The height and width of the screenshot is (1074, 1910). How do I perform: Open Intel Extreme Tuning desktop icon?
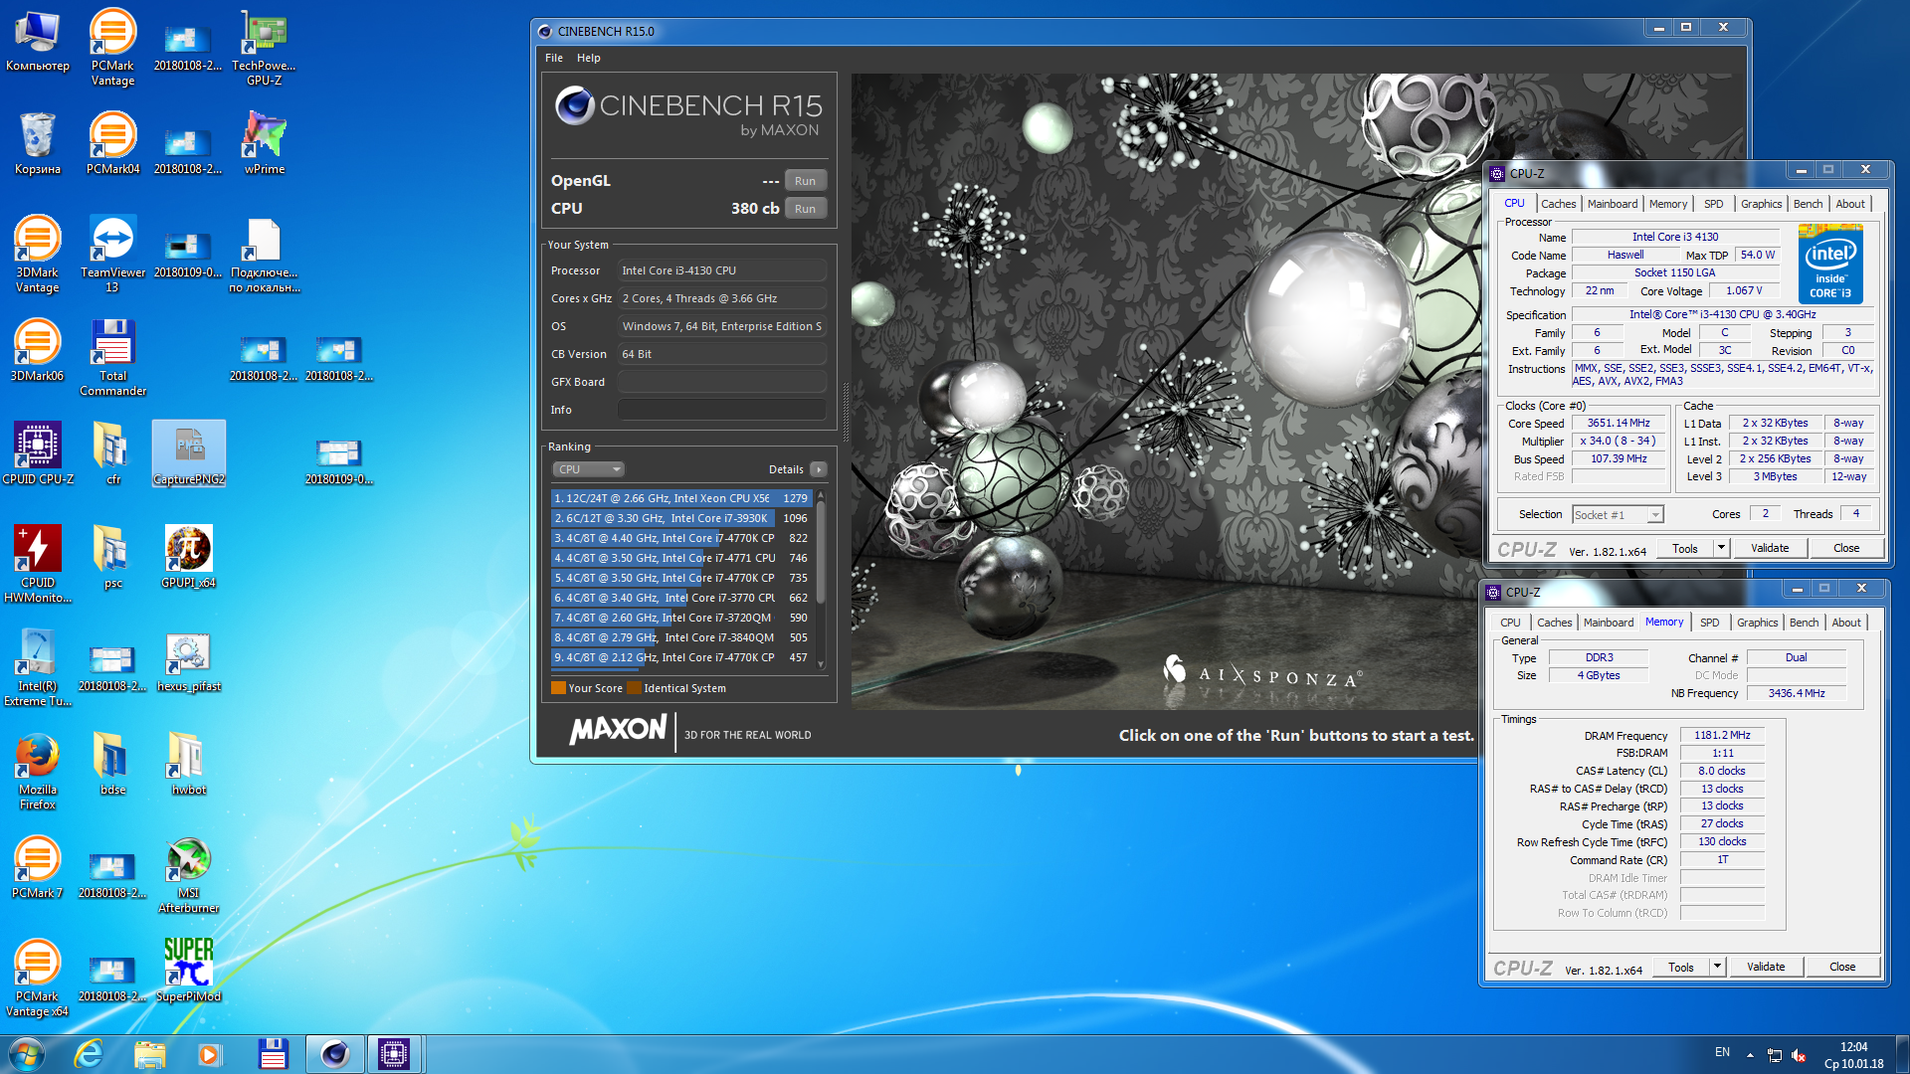coord(37,668)
